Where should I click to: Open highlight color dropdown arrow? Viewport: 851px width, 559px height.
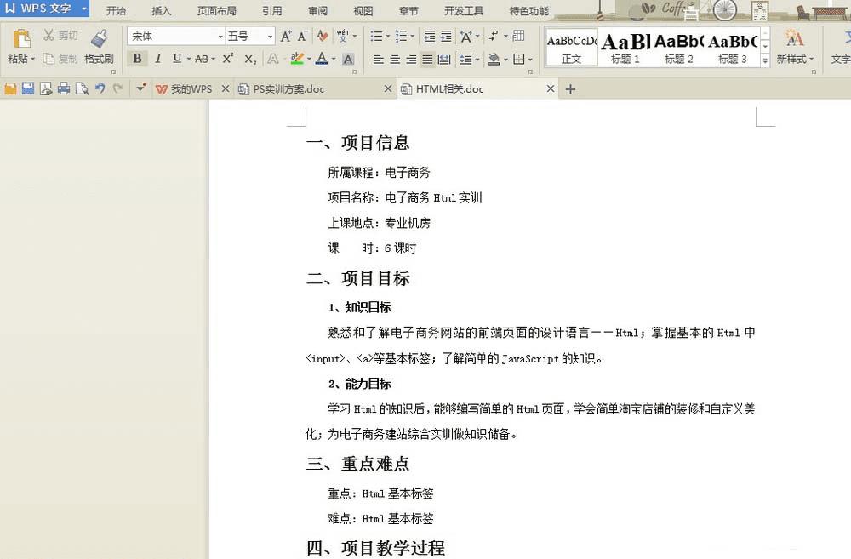309,59
